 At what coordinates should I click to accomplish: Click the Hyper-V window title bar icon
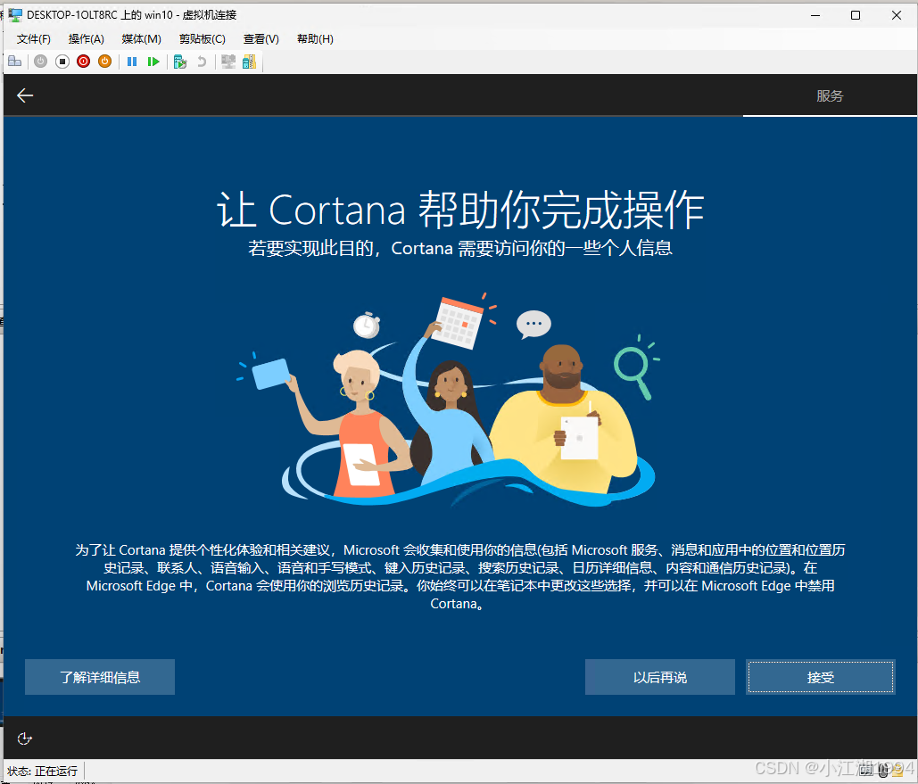[x=14, y=15]
